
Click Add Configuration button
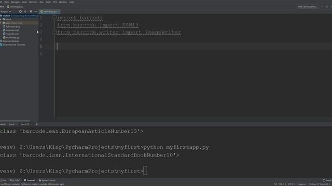pyautogui.click(x=308, y=7)
